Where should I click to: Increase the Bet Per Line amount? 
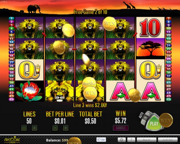(65, 128)
